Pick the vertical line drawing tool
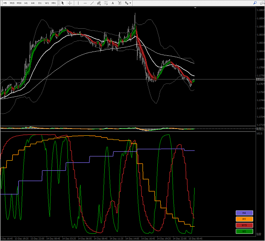The image size is (265, 241). coord(78,3)
